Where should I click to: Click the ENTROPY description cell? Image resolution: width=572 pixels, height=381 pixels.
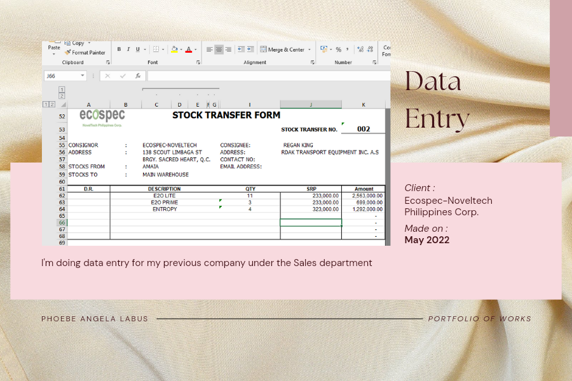pyautogui.click(x=164, y=210)
